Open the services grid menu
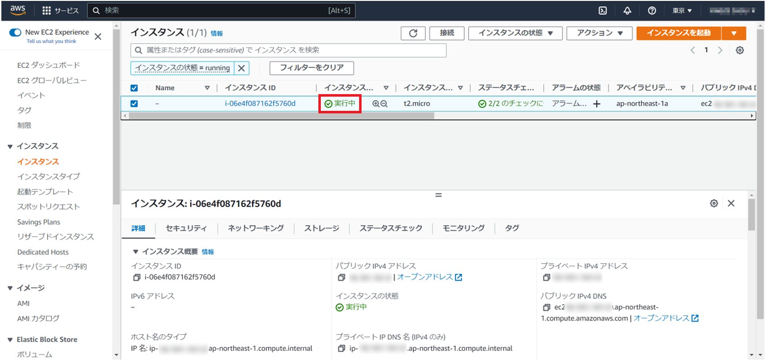 (x=47, y=10)
